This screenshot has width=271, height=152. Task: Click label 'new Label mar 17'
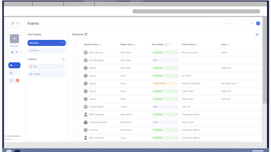pyautogui.click(x=229, y=84)
